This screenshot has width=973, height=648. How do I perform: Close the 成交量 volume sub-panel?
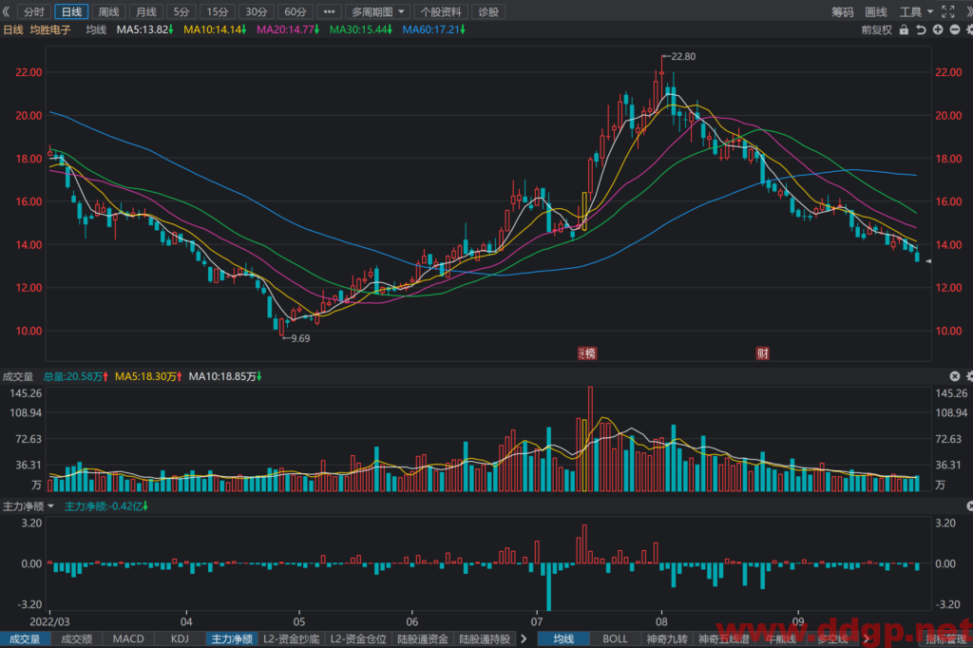click(x=954, y=376)
